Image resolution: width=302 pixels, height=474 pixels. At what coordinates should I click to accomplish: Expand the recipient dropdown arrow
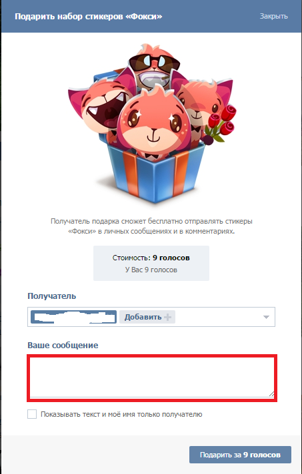(266, 317)
